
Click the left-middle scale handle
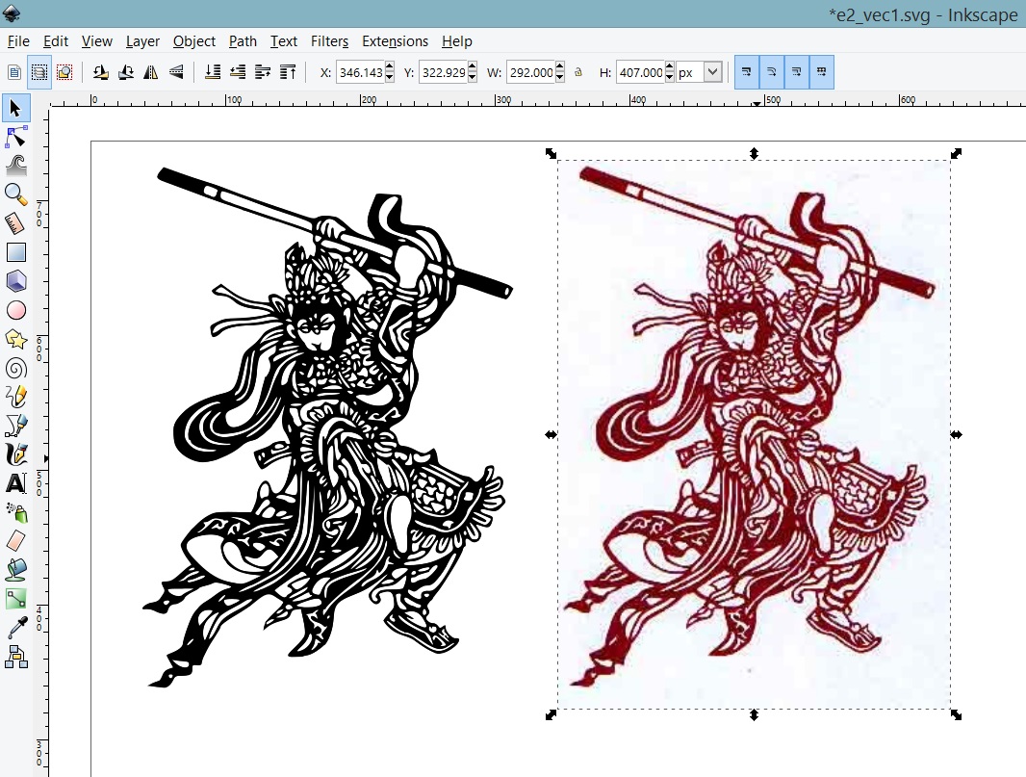point(551,434)
